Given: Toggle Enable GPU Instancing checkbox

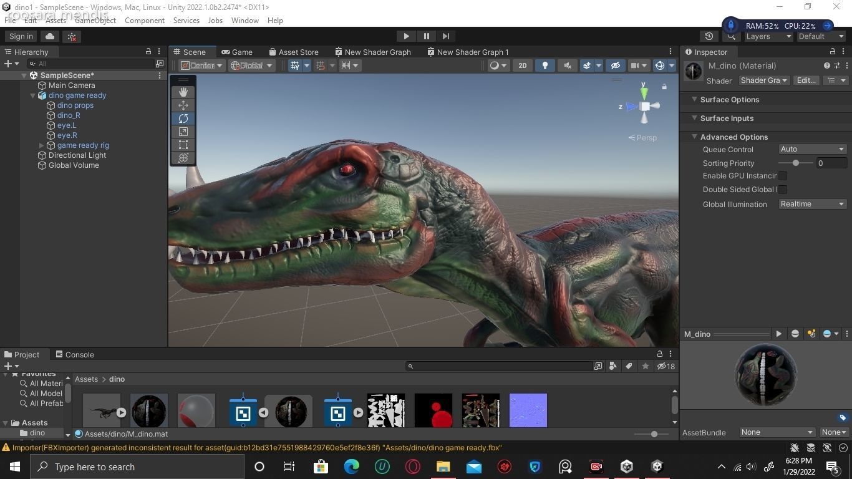Looking at the screenshot, I should [x=782, y=176].
